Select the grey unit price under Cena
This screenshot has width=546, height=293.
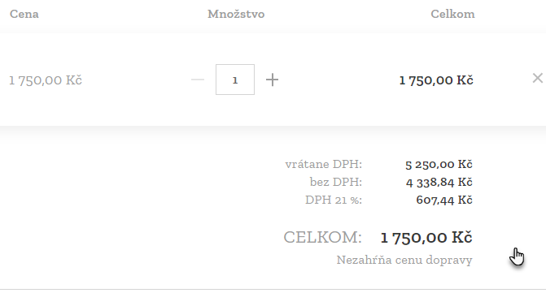[x=46, y=80]
